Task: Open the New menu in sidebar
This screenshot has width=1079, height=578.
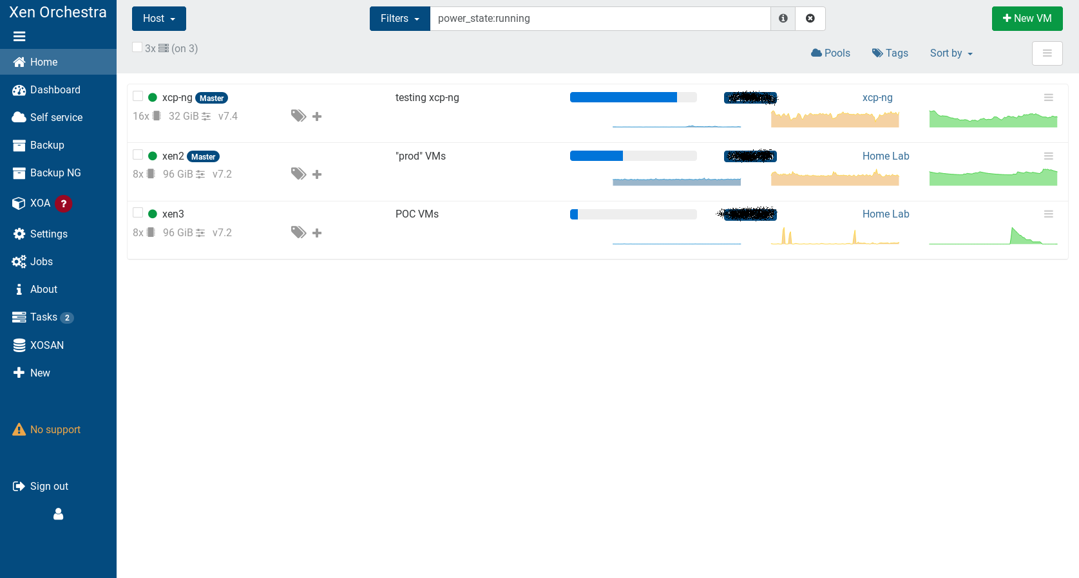Action: point(58,373)
